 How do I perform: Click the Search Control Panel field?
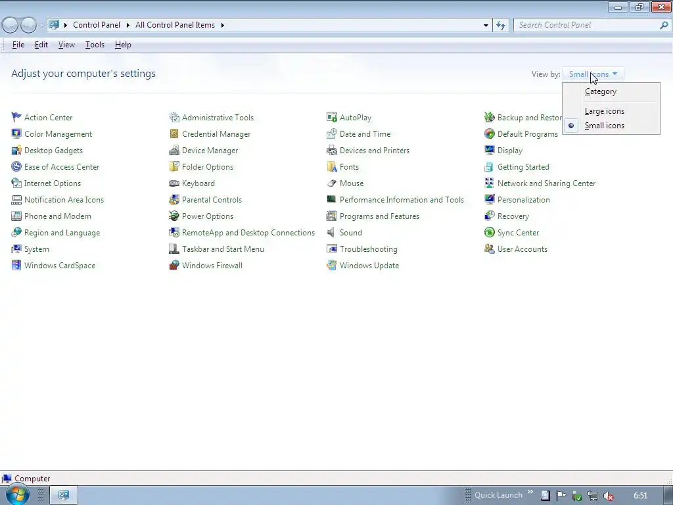point(587,25)
